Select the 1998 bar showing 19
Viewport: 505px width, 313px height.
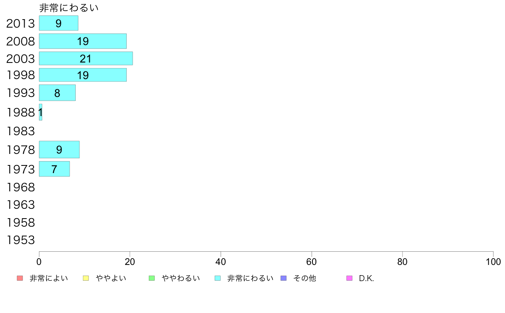(x=83, y=75)
